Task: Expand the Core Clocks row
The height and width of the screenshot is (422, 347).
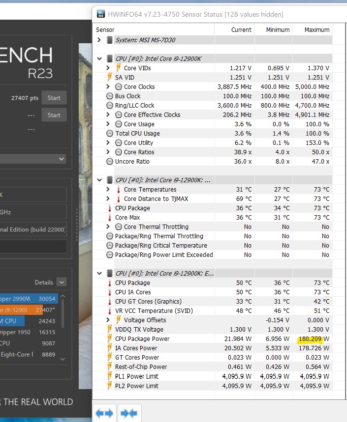Action: coord(108,86)
